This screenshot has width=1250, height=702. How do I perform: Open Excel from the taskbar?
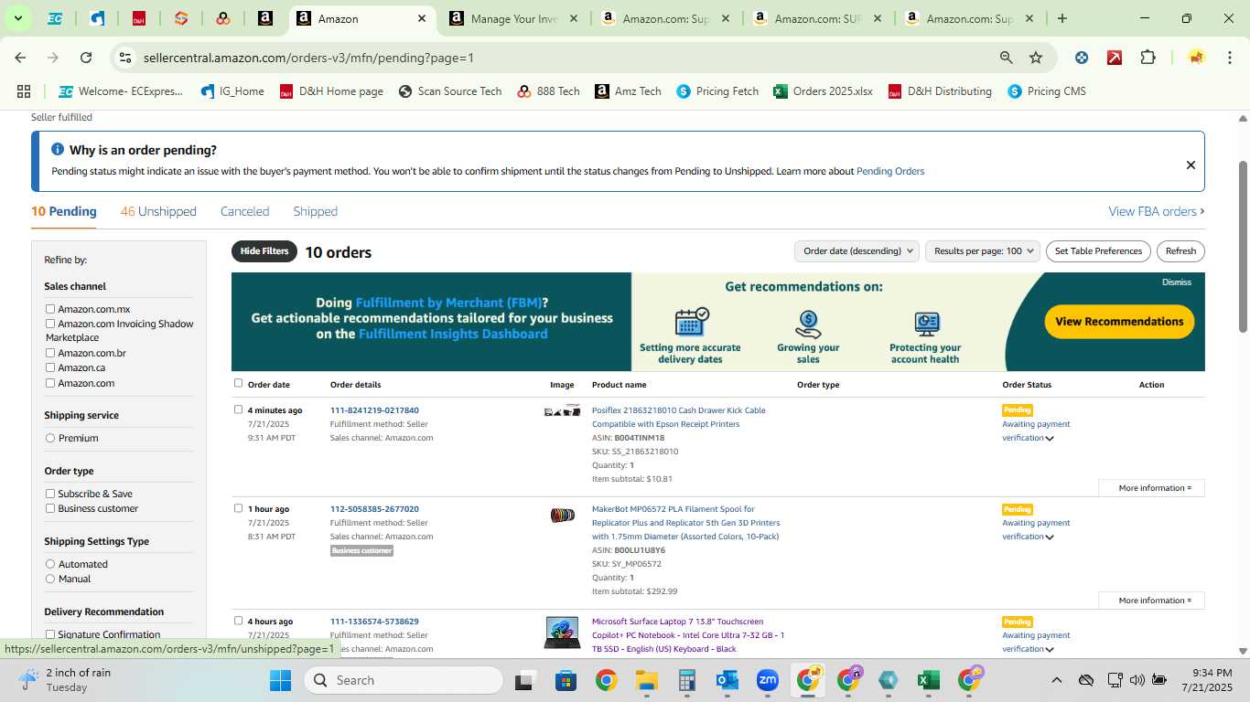928,680
